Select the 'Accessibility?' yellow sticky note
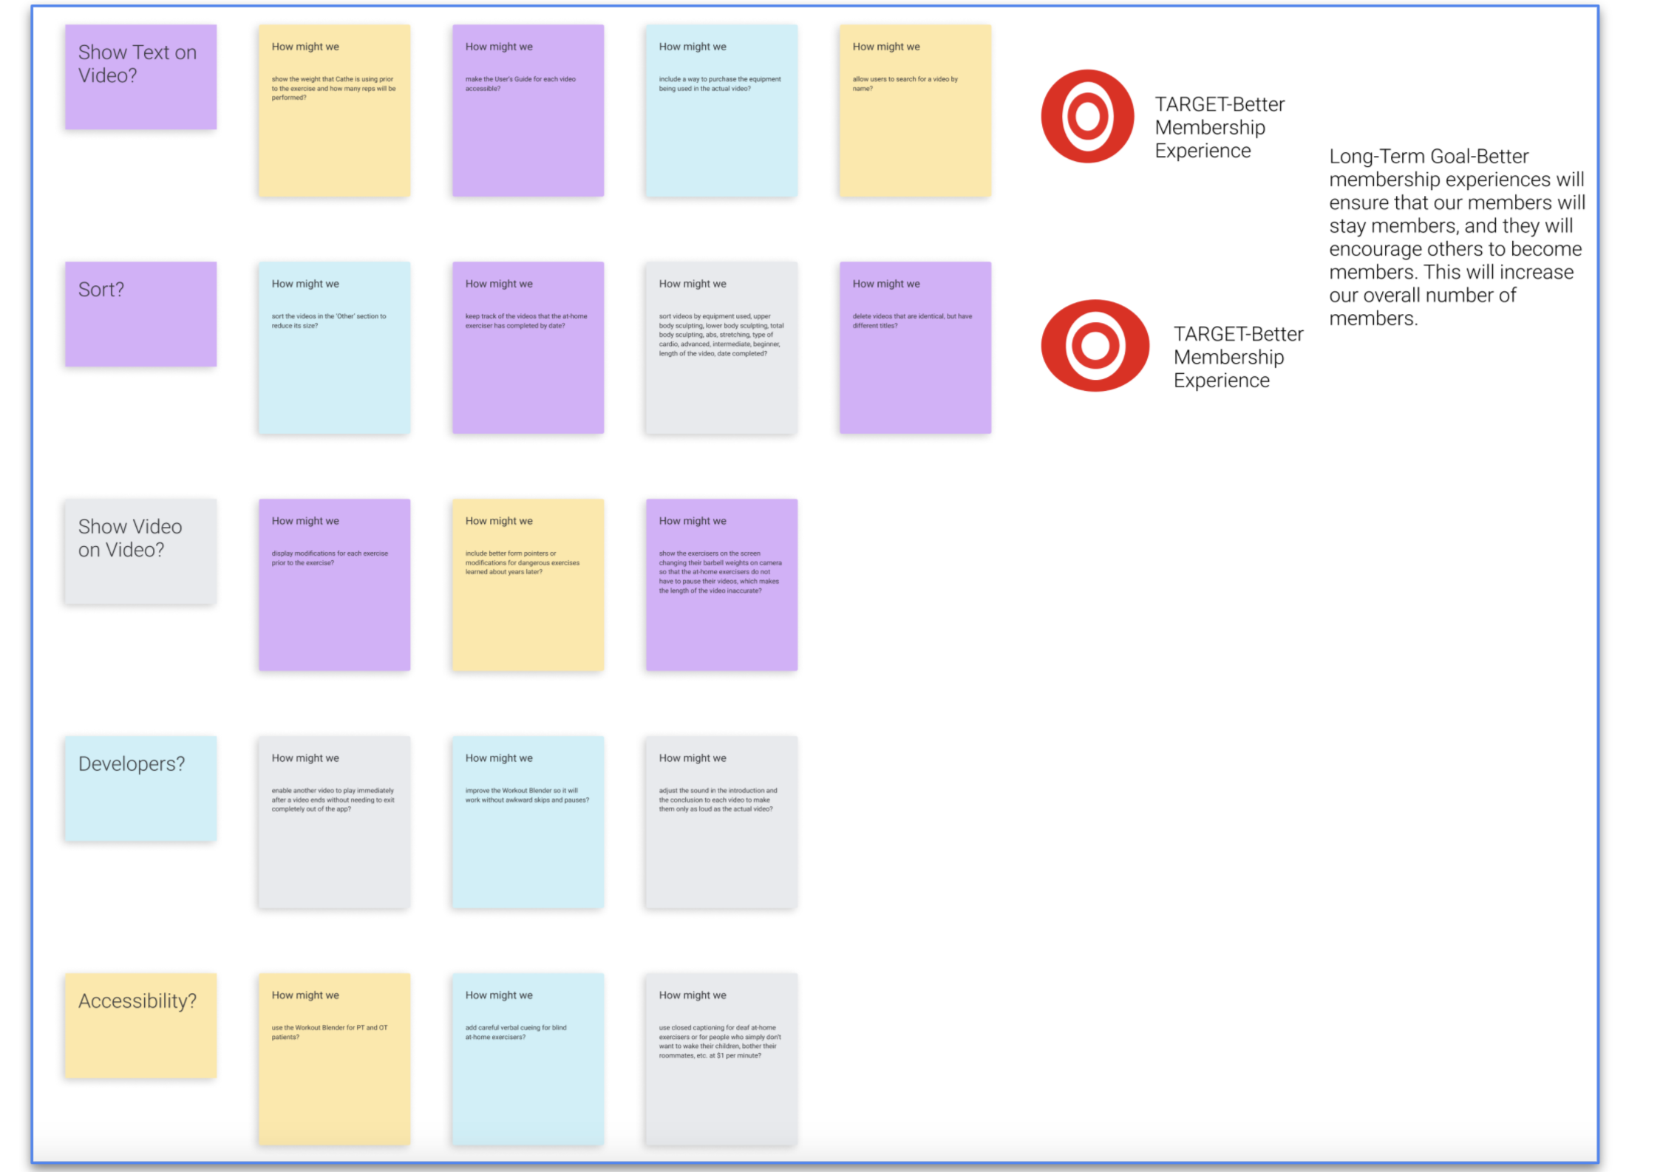 pyautogui.click(x=140, y=1025)
